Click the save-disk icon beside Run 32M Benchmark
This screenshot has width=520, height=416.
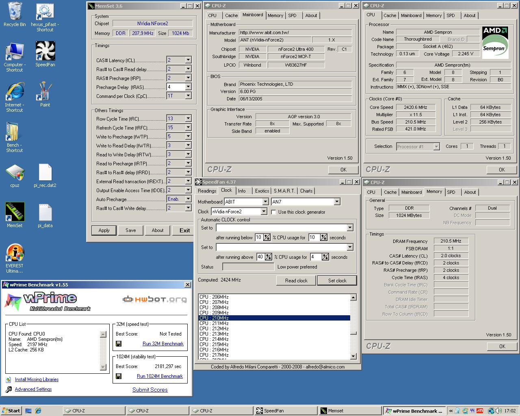coord(119,344)
